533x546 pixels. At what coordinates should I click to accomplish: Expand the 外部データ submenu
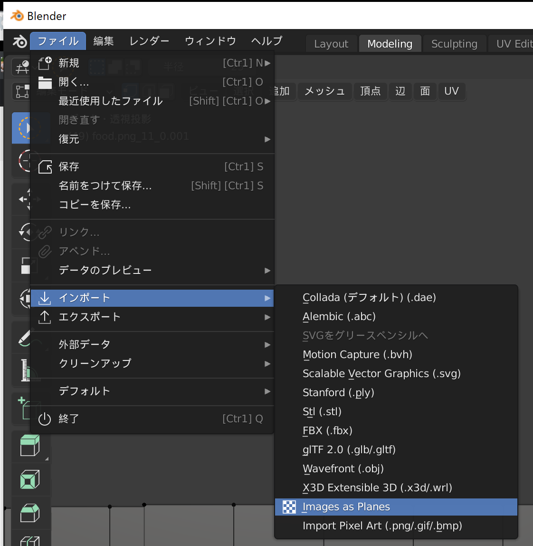pos(152,345)
